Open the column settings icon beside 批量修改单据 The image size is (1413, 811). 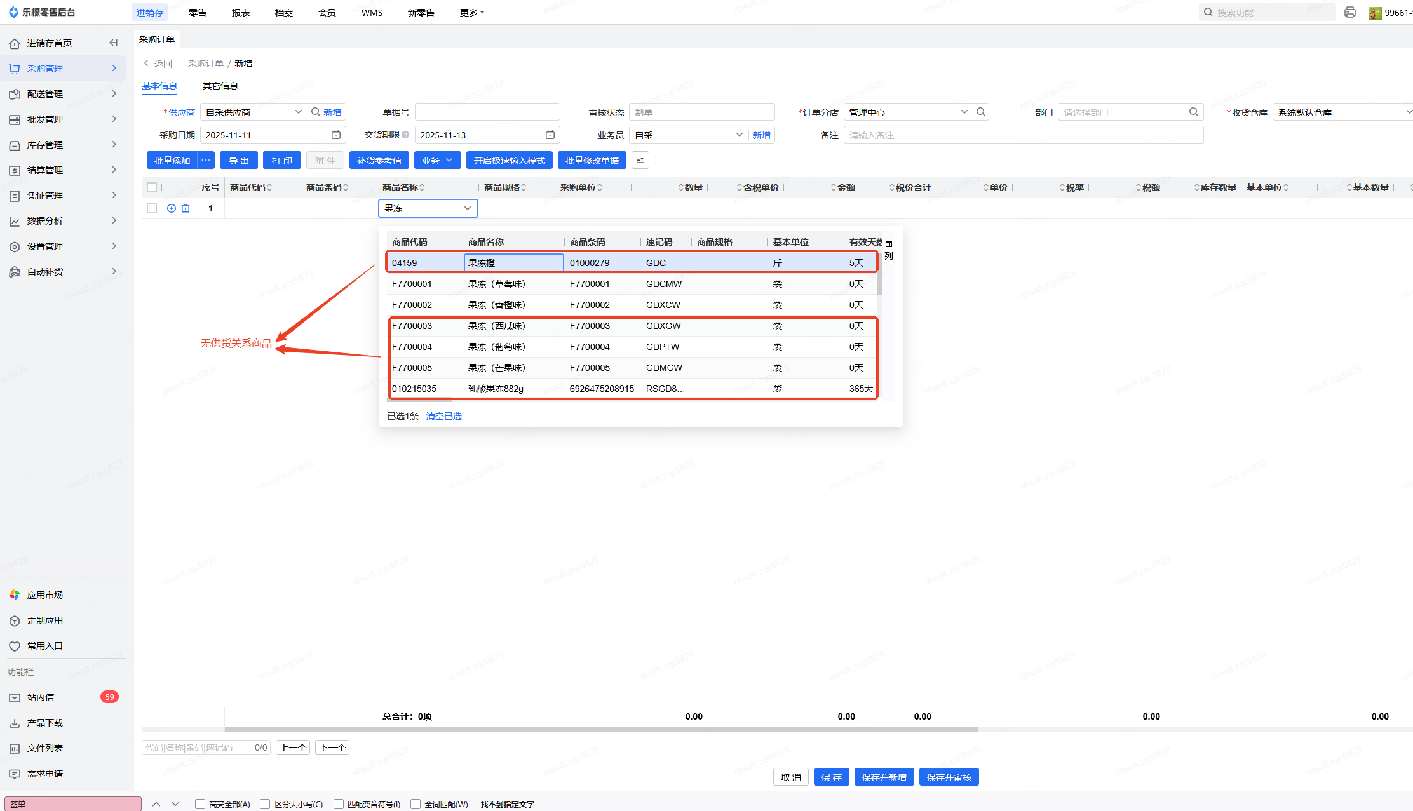(640, 161)
